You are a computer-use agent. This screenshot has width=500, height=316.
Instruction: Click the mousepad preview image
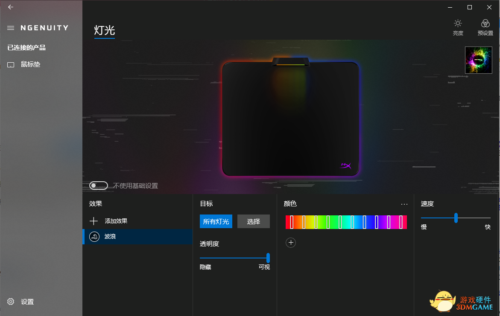coord(290,116)
